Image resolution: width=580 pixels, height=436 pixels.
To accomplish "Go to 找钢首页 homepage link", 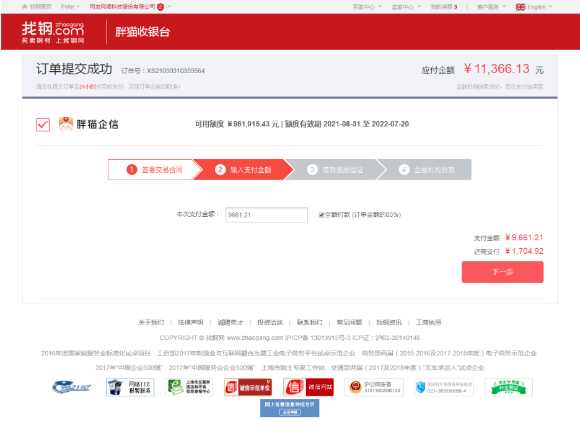I will (40, 7).
